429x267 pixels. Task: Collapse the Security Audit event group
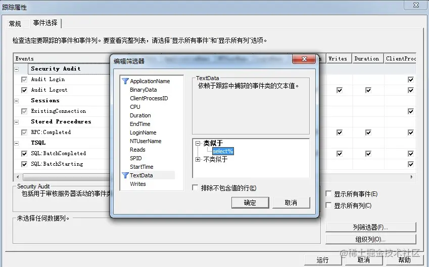[x=16, y=69]
